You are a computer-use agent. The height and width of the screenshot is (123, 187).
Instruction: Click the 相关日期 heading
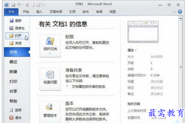tap(134, 104)
